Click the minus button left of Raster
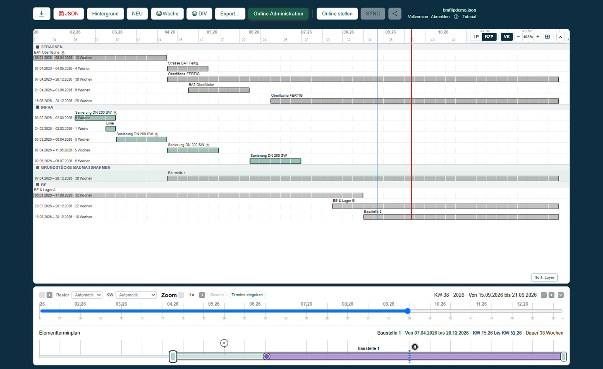The height and width of the screenshot is (369, 603). pyautogui.click(x=42, y=295)
